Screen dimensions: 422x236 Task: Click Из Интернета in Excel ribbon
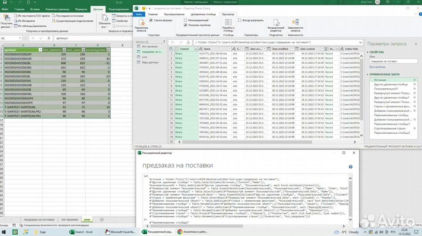25,20
